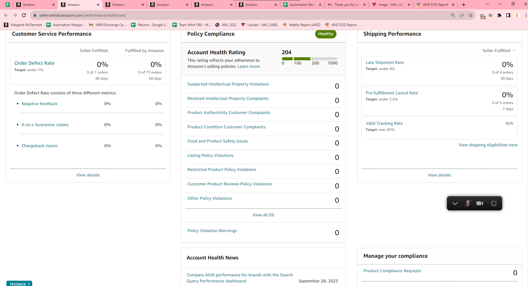Toggle camera in floating meeting toolbar
Screen dimensions: 528x286
click(480, 203)
